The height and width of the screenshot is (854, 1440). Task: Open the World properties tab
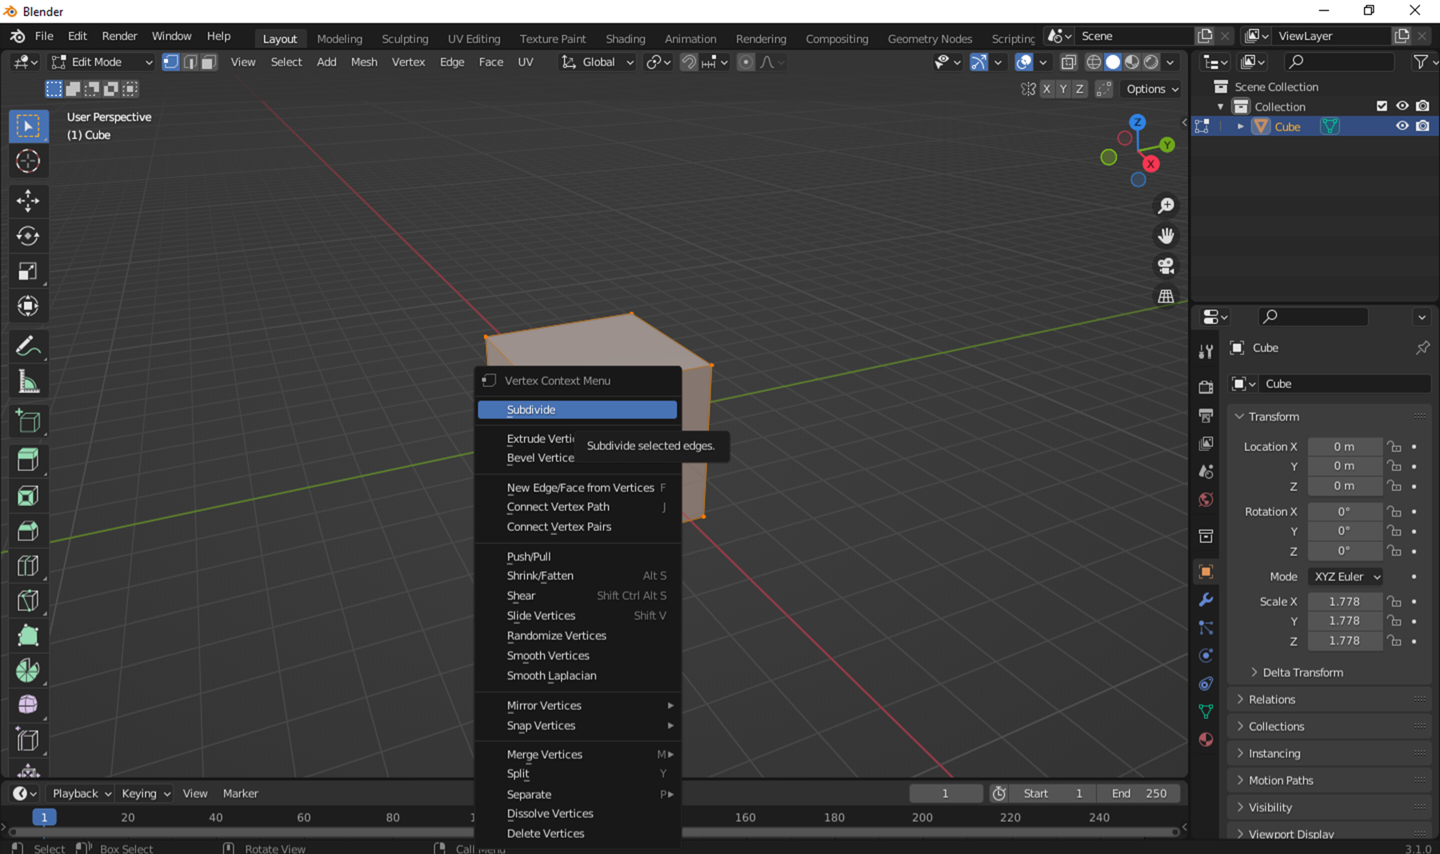(1206, 500)
